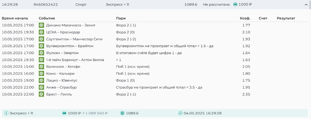Click the icon before date 04.05.2025 16:29:28
Image resolution: width=311 pixels, height=119 pixels.
[180, 113]
